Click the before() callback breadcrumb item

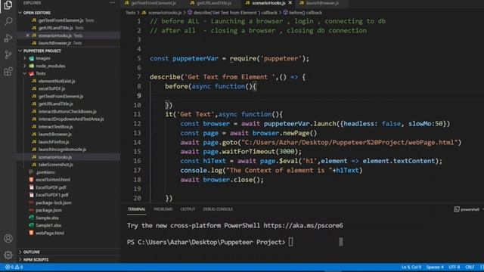(x=306, y=13)
